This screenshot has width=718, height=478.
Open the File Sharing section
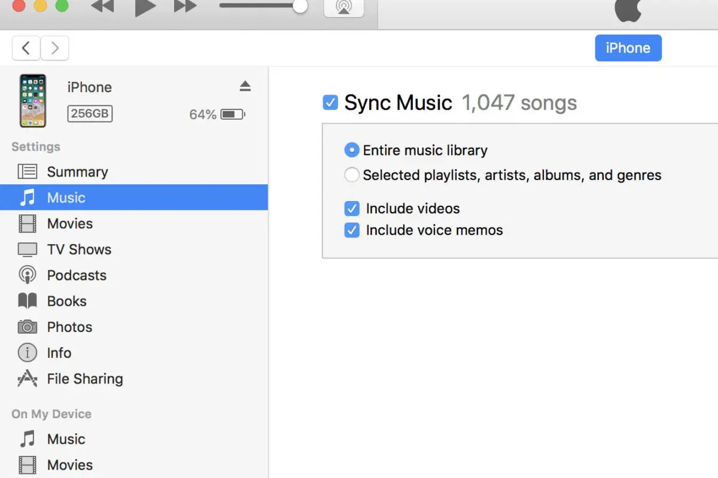click(x=134, y=379)
